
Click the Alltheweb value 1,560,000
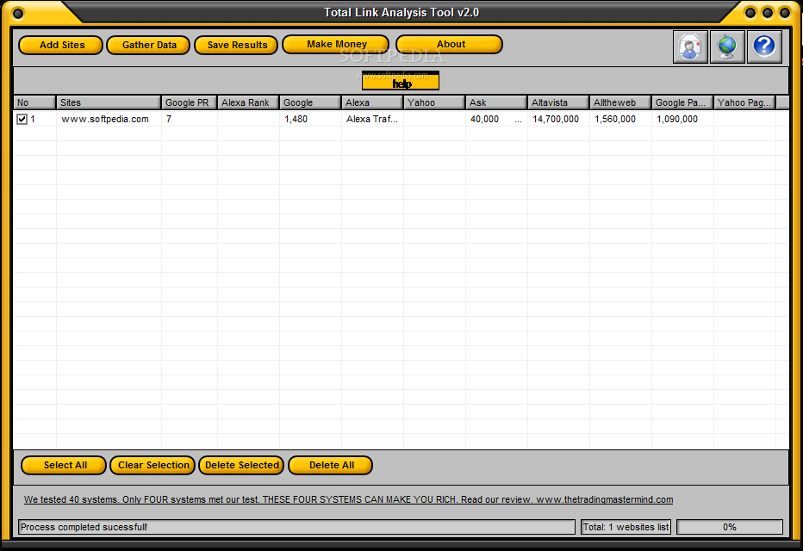pyautogui.click(x=615, y=119)
